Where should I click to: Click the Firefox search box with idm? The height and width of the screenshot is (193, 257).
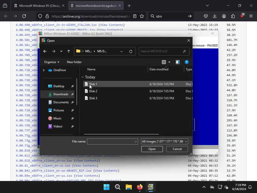pyautogui.click(x=171, y=16)
